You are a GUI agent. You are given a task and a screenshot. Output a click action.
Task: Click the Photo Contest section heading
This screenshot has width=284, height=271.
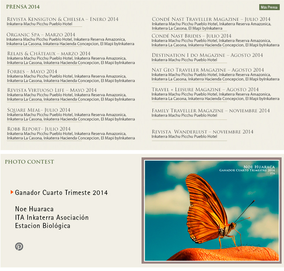click(29, 162)
